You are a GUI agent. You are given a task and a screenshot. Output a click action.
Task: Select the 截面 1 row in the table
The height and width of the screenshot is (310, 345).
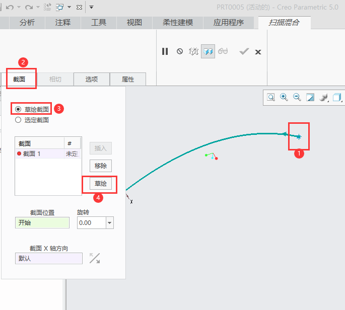48,153
